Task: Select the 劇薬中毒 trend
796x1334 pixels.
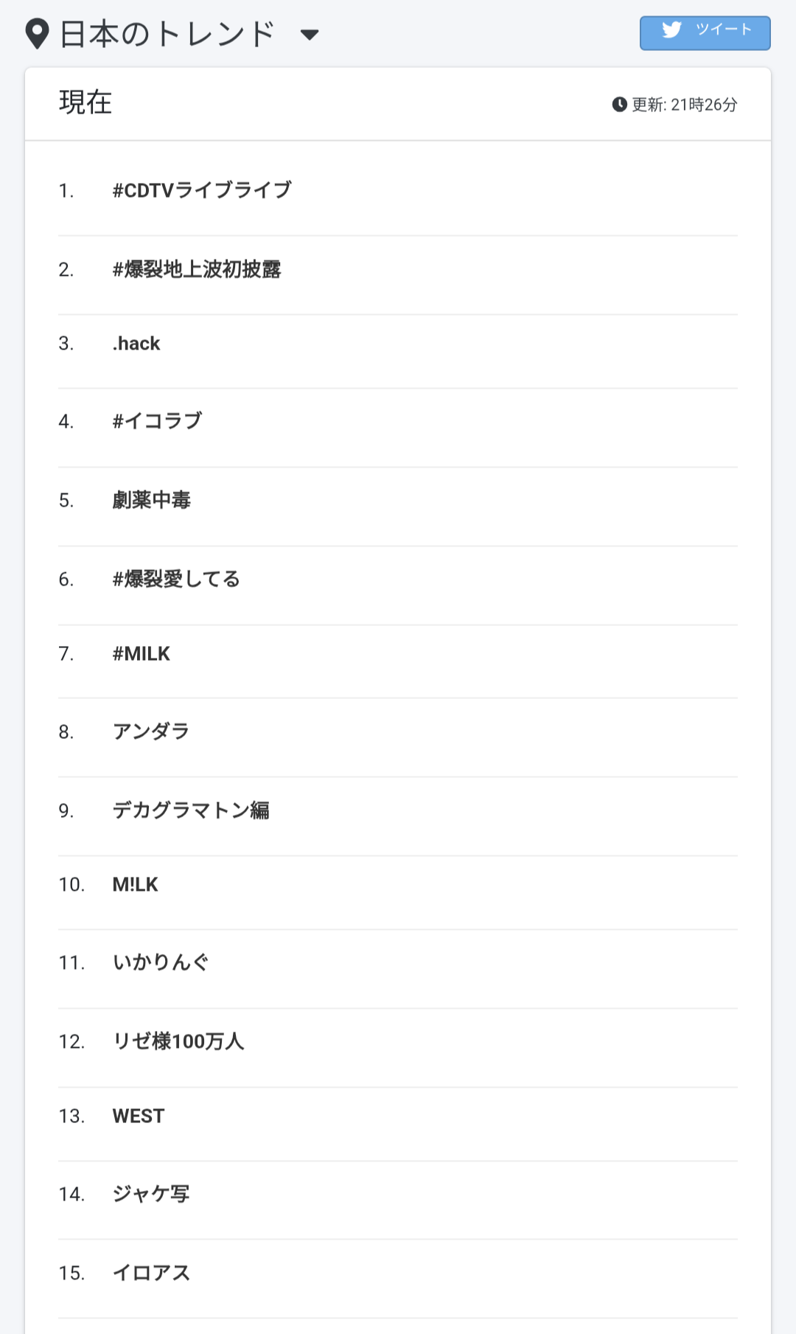Action: tap(151, 500)
